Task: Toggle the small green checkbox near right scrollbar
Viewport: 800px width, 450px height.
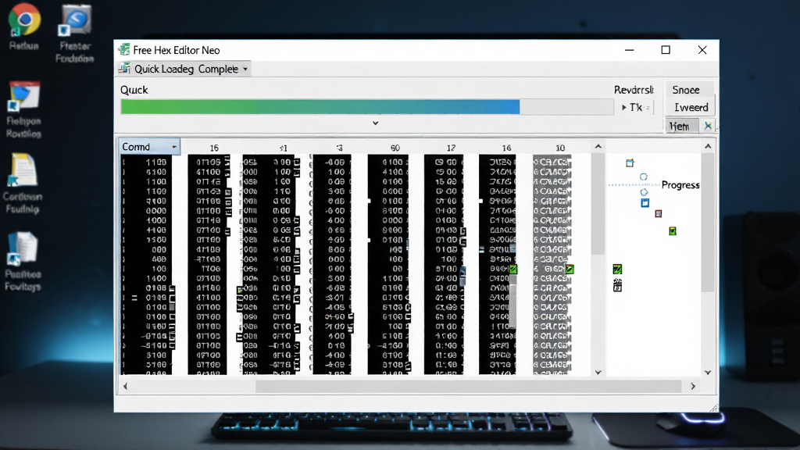Action: click(x=673, y=231)
